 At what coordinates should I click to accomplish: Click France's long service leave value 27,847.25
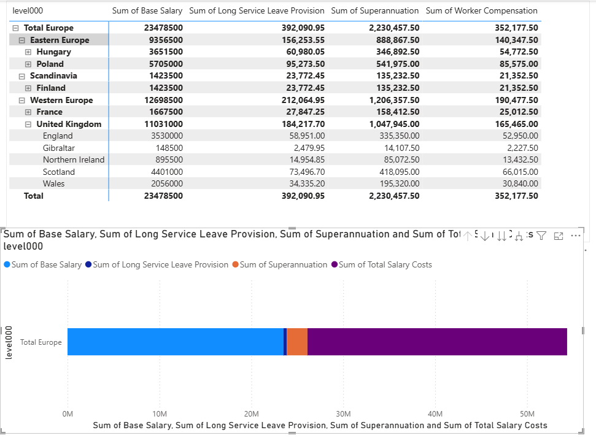(x=305, y=112)
